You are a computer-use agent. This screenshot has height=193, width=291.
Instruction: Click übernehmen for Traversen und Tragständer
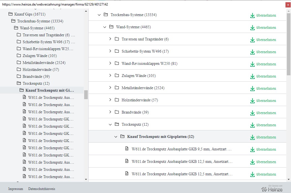click(263, 40)
